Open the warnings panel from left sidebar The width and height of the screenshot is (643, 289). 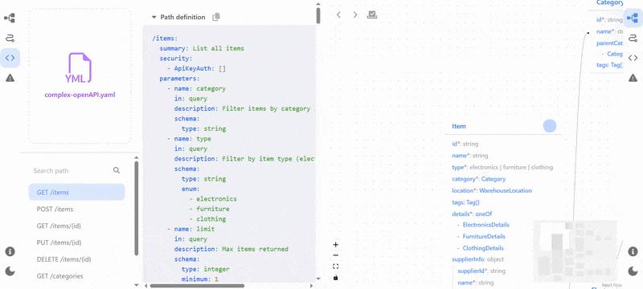(x=10, y=78)
